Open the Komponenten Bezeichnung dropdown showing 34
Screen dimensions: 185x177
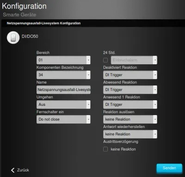pos(63,75)
